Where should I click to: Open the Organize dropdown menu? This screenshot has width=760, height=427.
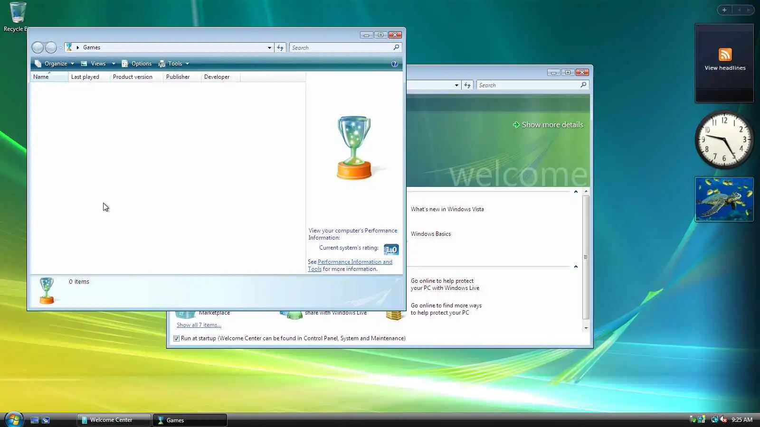54,64
